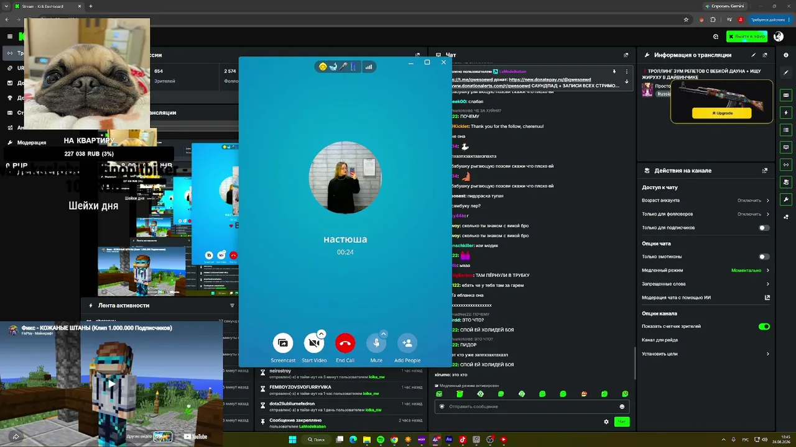Screen dimensions: 796x447
Task: Toggle Показать счетчик зрителей switch
Action: click(764, 326)
